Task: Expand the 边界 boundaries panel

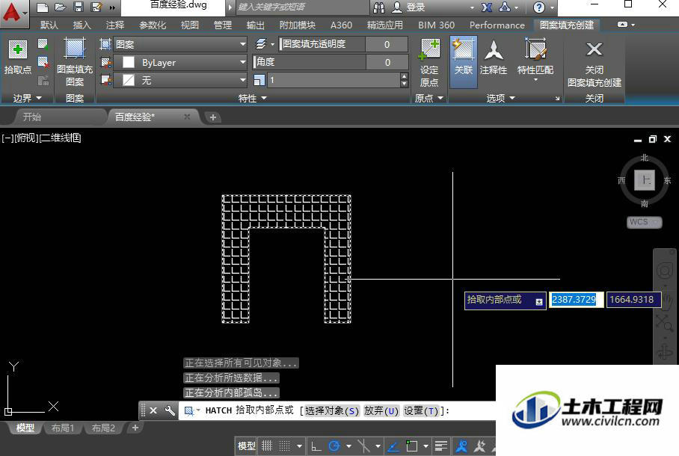Action: pos(27,99)
